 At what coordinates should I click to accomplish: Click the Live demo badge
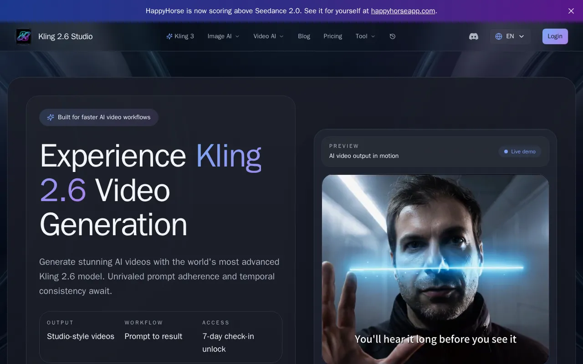coord(520,152)
